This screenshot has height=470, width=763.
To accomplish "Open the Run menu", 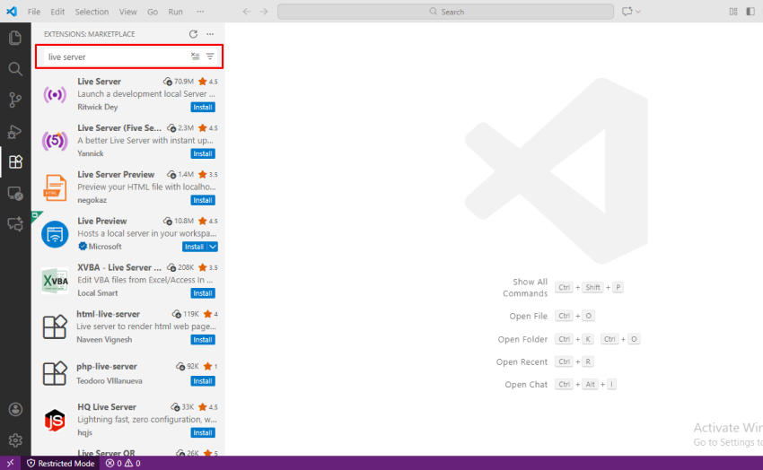I will (x=175, y=12).
